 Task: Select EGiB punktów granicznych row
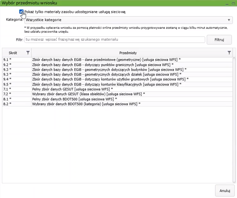102,65
